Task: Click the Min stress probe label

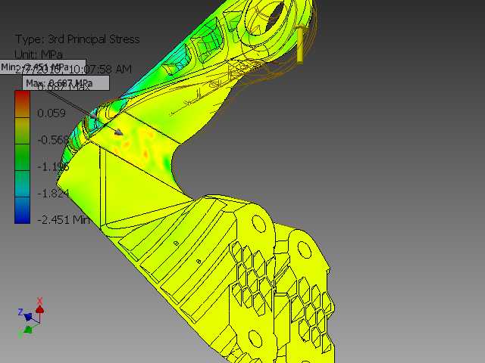Action: 42,67
